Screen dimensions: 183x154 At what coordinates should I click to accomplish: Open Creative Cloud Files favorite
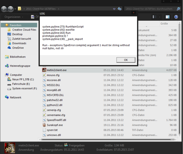pyautogui.click(x=24, y=30)
